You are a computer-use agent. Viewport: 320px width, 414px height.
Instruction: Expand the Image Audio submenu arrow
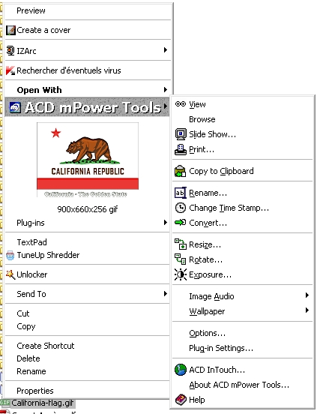point(307,295)
